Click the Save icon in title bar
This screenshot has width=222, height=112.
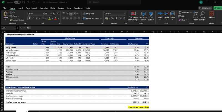click(x=24, y=2)
